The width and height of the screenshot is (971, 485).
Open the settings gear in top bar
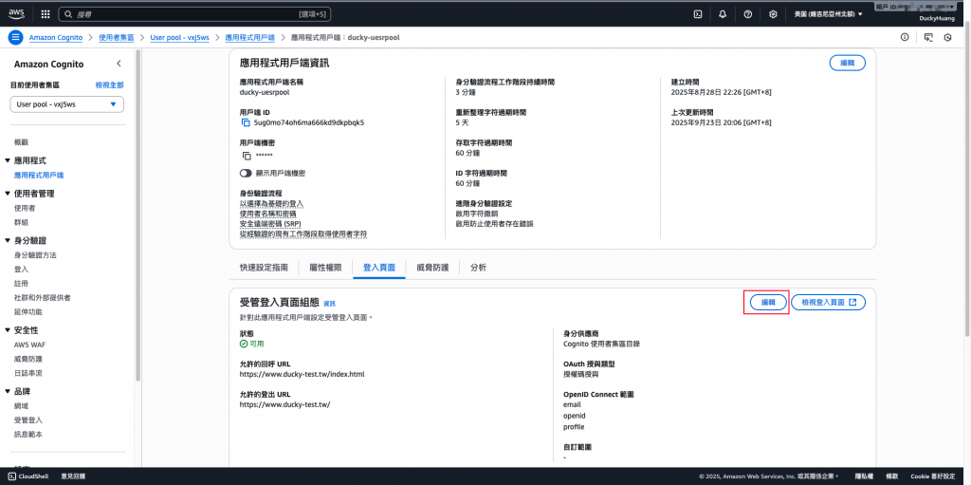click(773, 13)
